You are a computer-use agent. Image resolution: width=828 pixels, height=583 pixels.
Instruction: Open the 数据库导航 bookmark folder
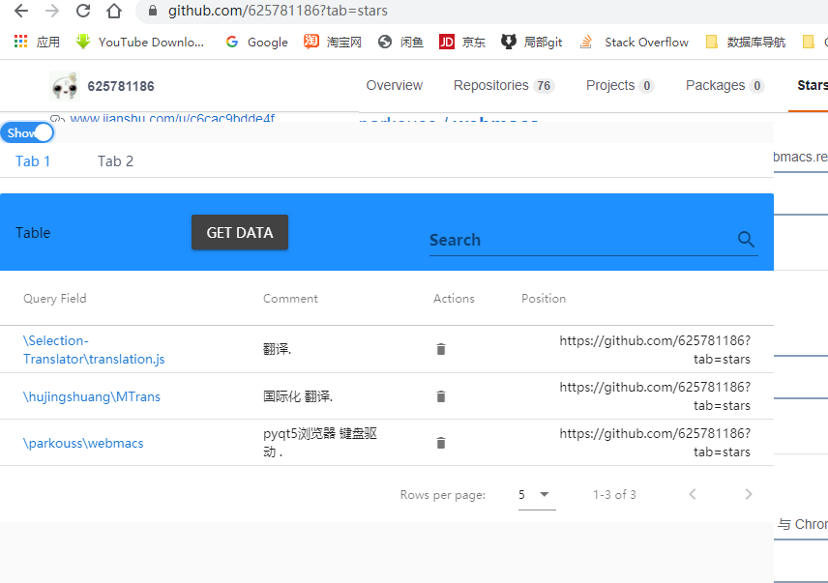pyautogui.click(x=746, y=43)
